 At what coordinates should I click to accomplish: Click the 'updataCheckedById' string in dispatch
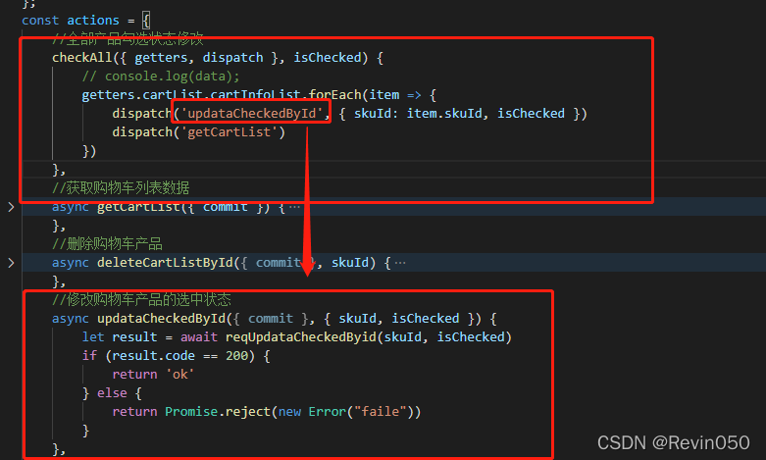point(252,114)
